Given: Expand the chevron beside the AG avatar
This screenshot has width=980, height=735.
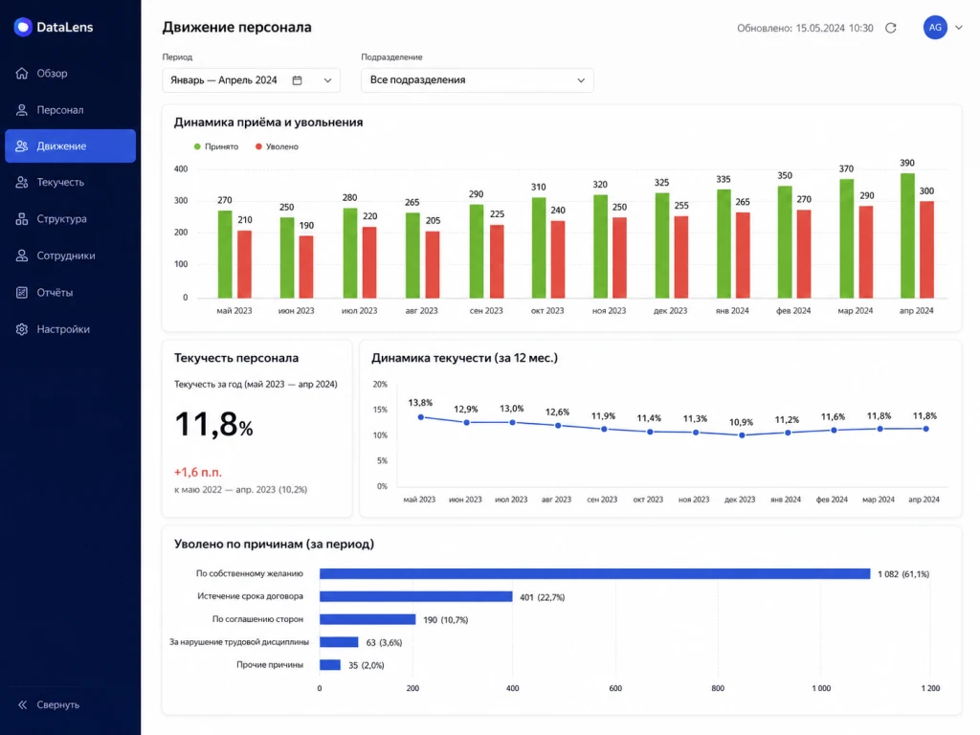Looking at the screenshot, I should 959,28.
